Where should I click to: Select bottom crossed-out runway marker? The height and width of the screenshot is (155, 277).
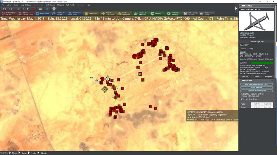(143, 80)
